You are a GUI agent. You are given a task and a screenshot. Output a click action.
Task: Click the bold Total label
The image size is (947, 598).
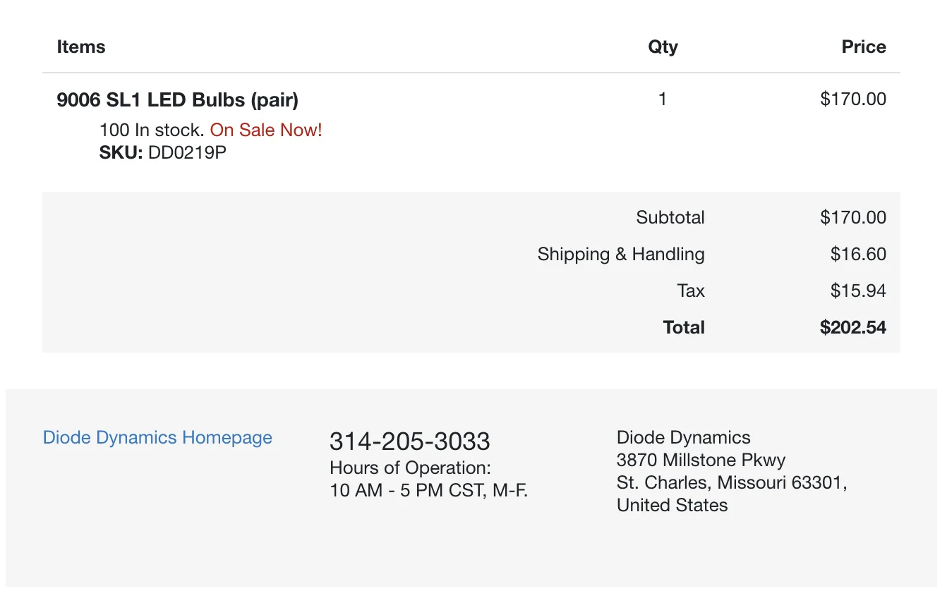[x=684, y=327]
